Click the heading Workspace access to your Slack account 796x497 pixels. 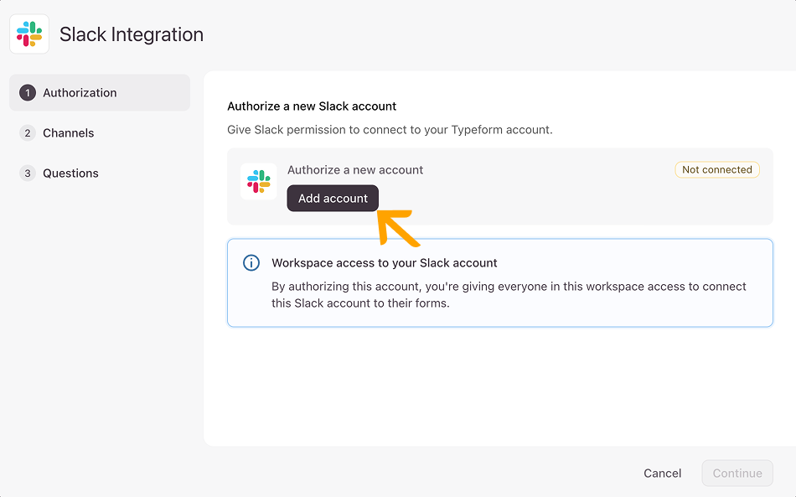pos(385,263)
